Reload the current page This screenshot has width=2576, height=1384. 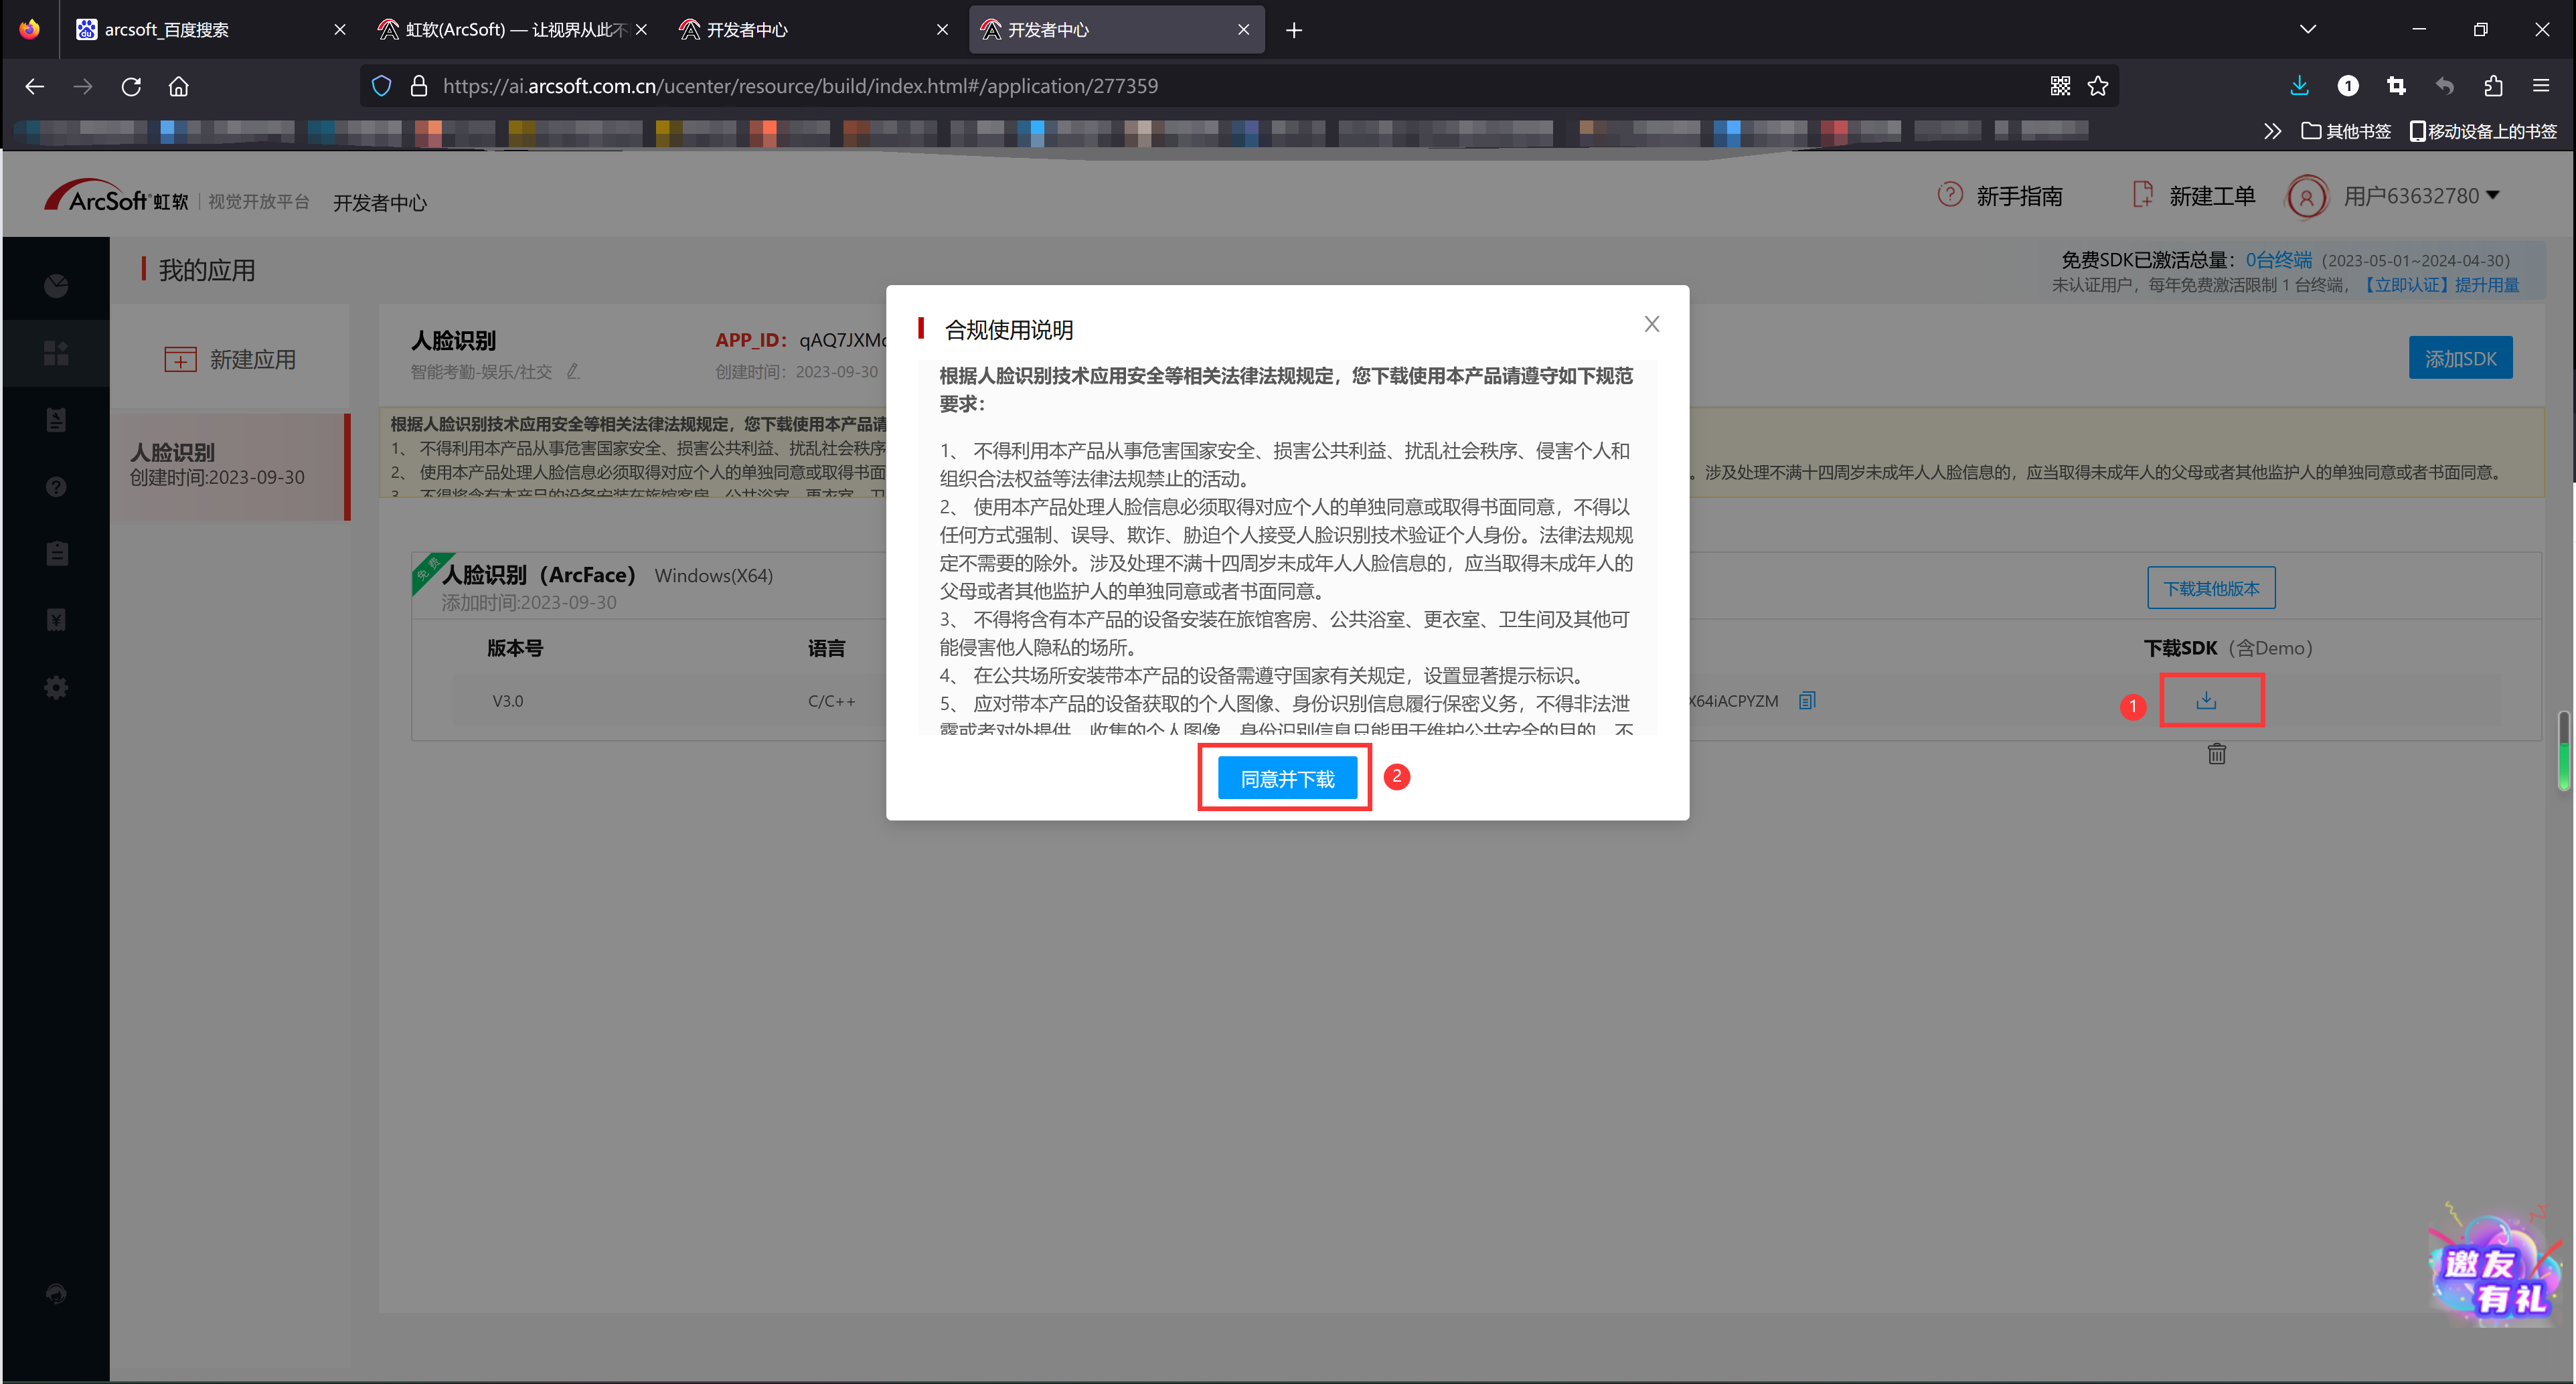coord(131,86)
